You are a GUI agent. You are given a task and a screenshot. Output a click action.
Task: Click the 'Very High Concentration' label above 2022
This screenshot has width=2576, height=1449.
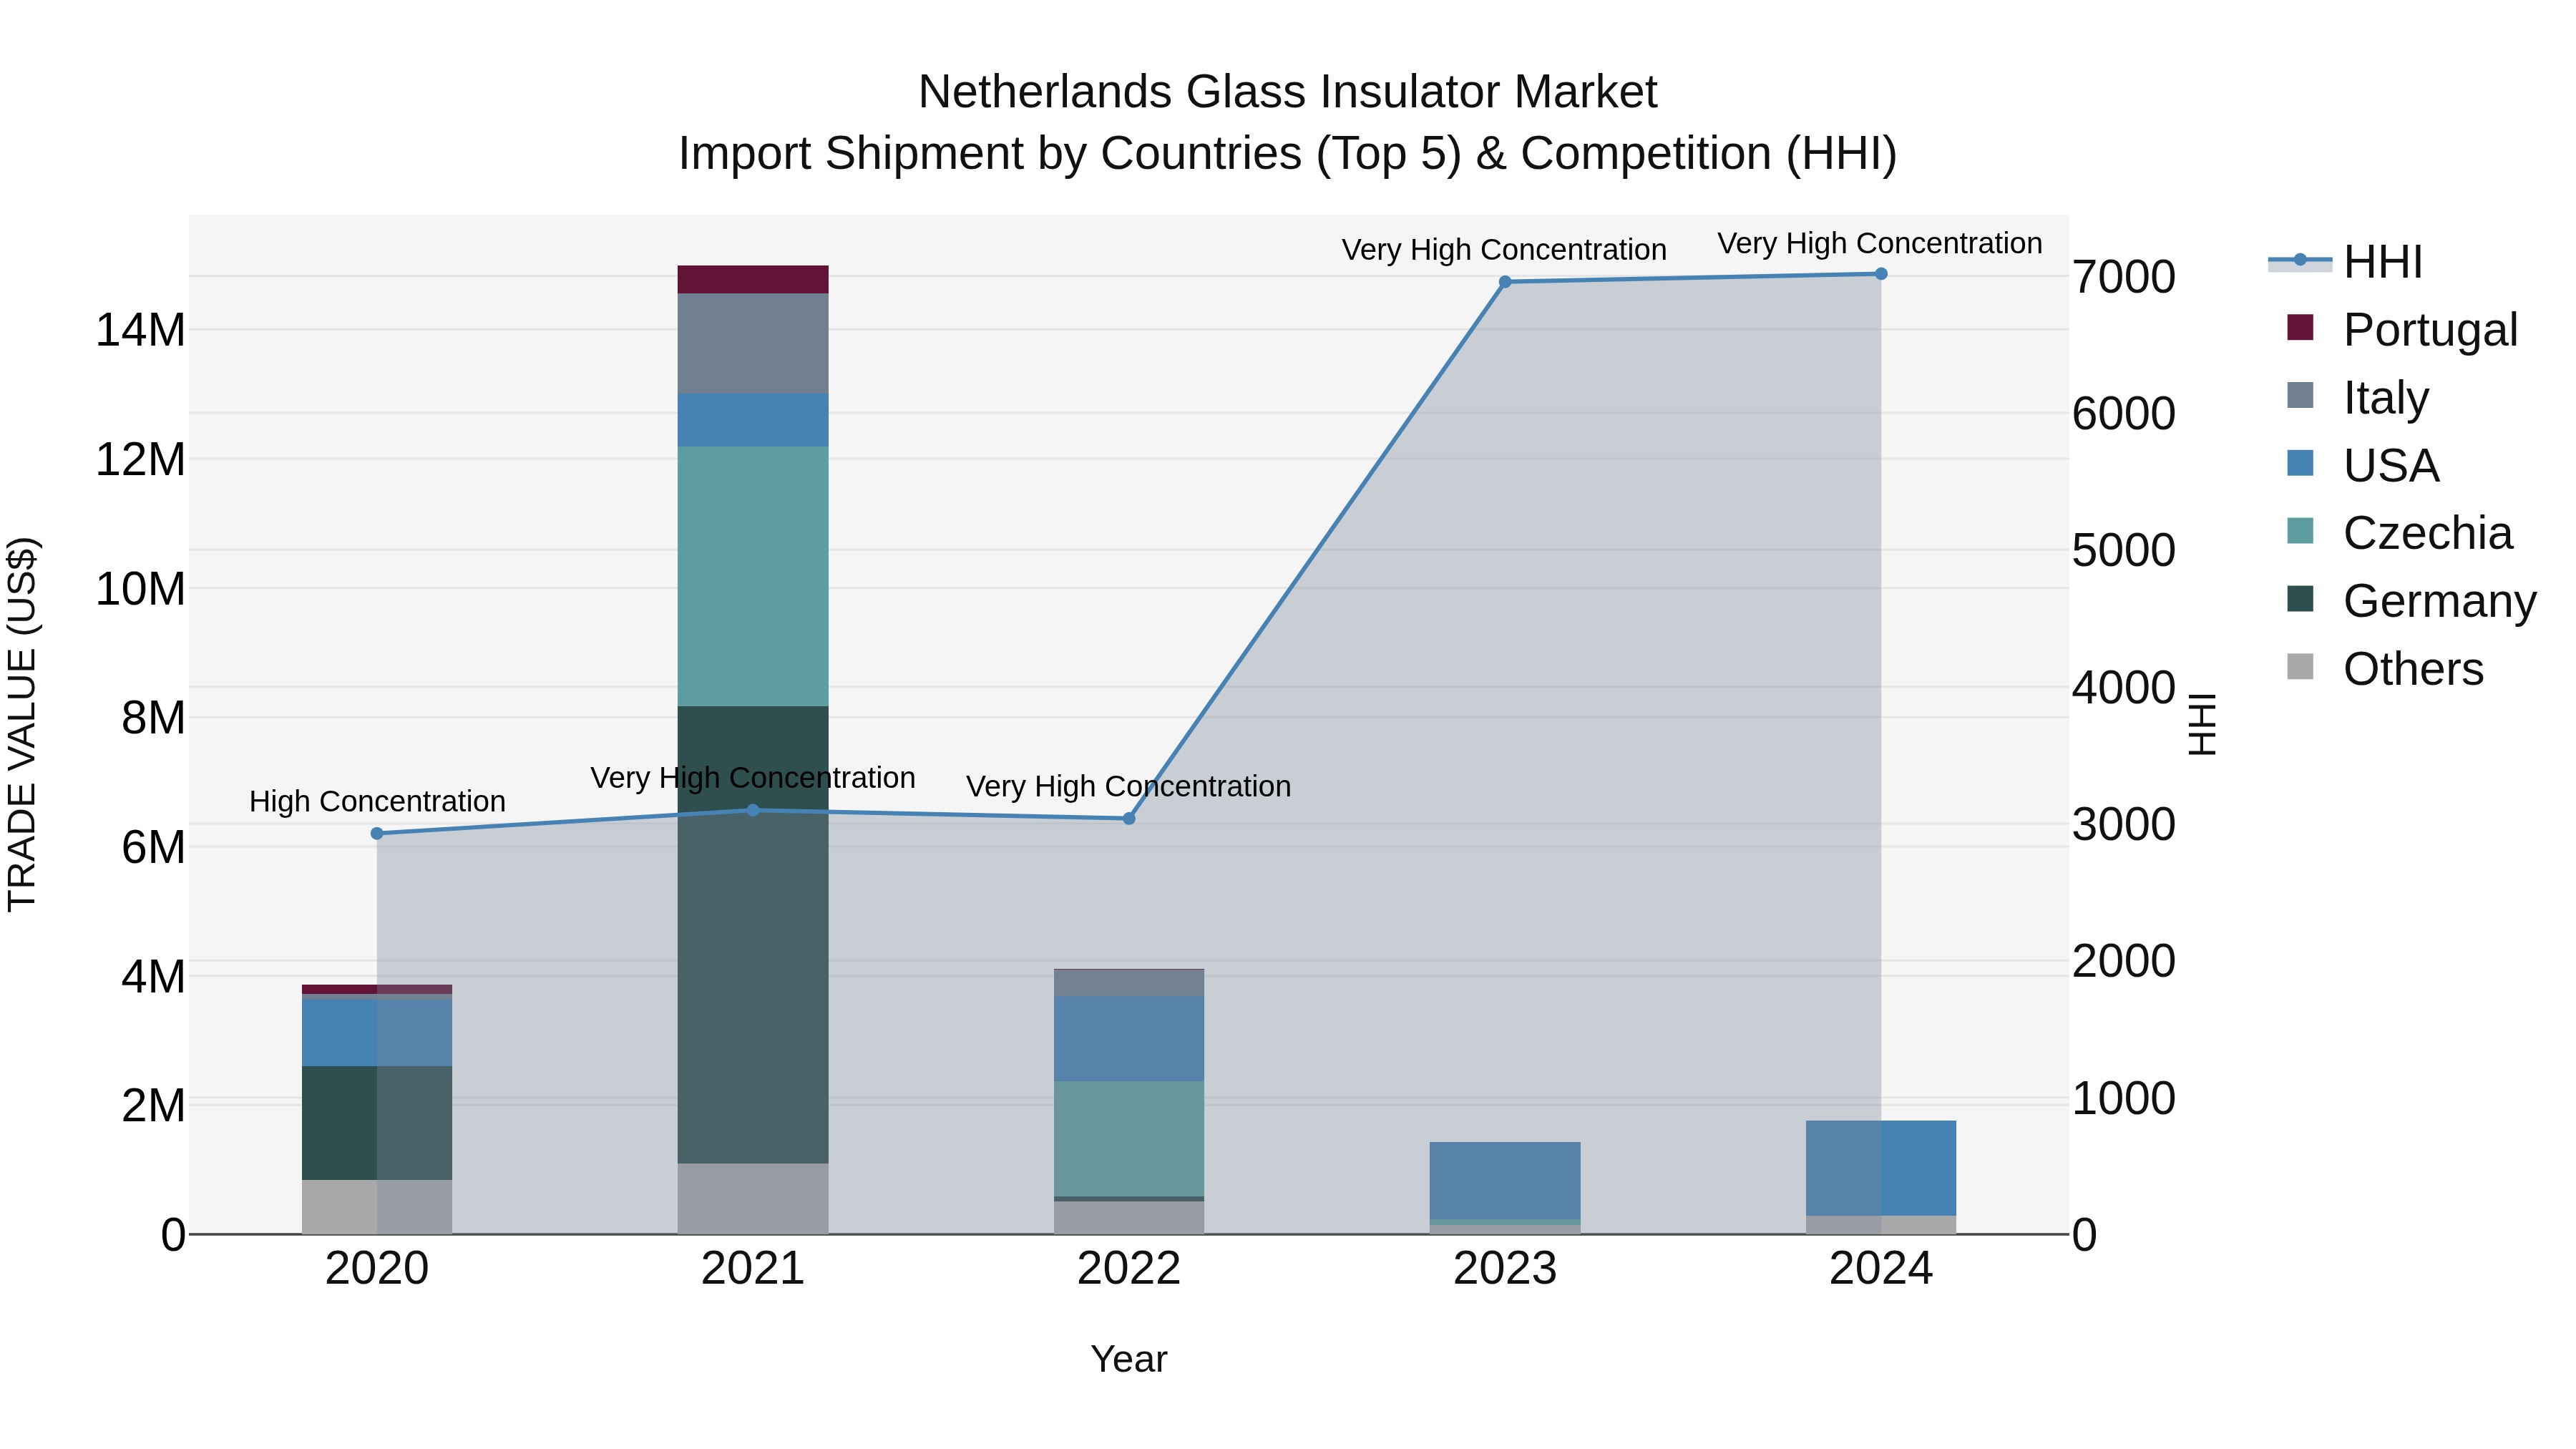coord(1129,787)
